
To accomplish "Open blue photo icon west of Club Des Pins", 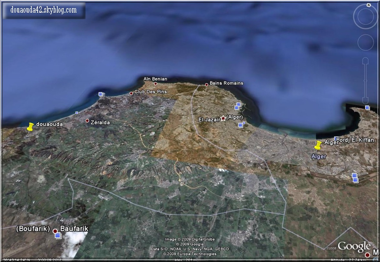I will [101, 94].
